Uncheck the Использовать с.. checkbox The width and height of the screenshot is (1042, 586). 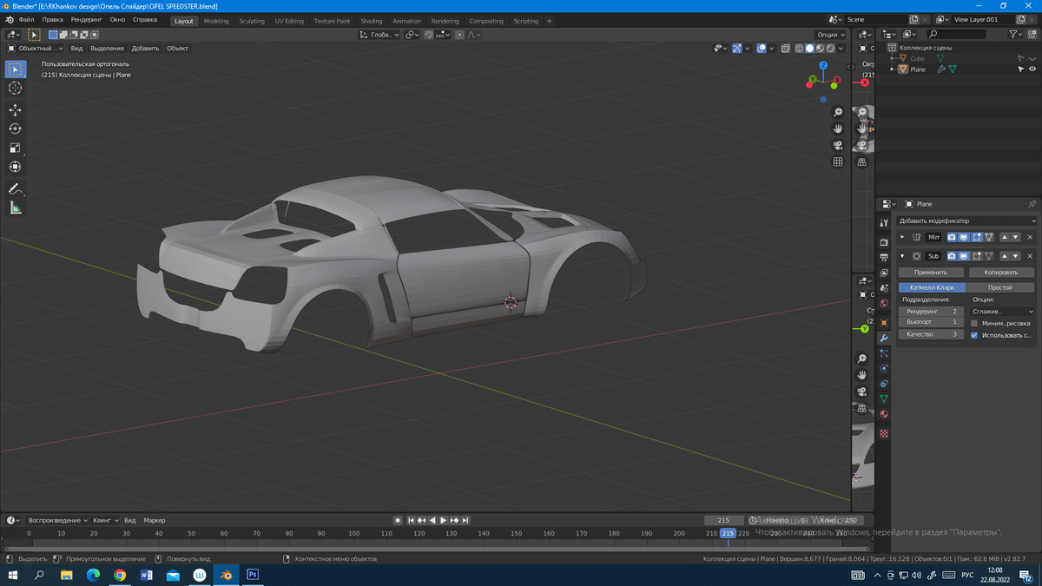(x=974, y=335)
